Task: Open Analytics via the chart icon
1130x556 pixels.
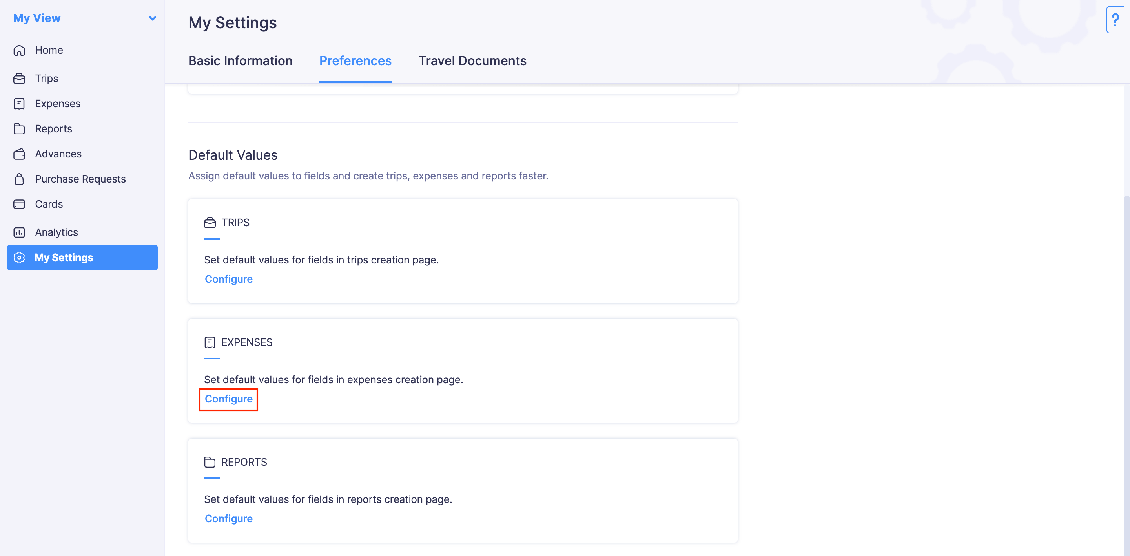Action: pyautogui.click(x=19, y=232)
